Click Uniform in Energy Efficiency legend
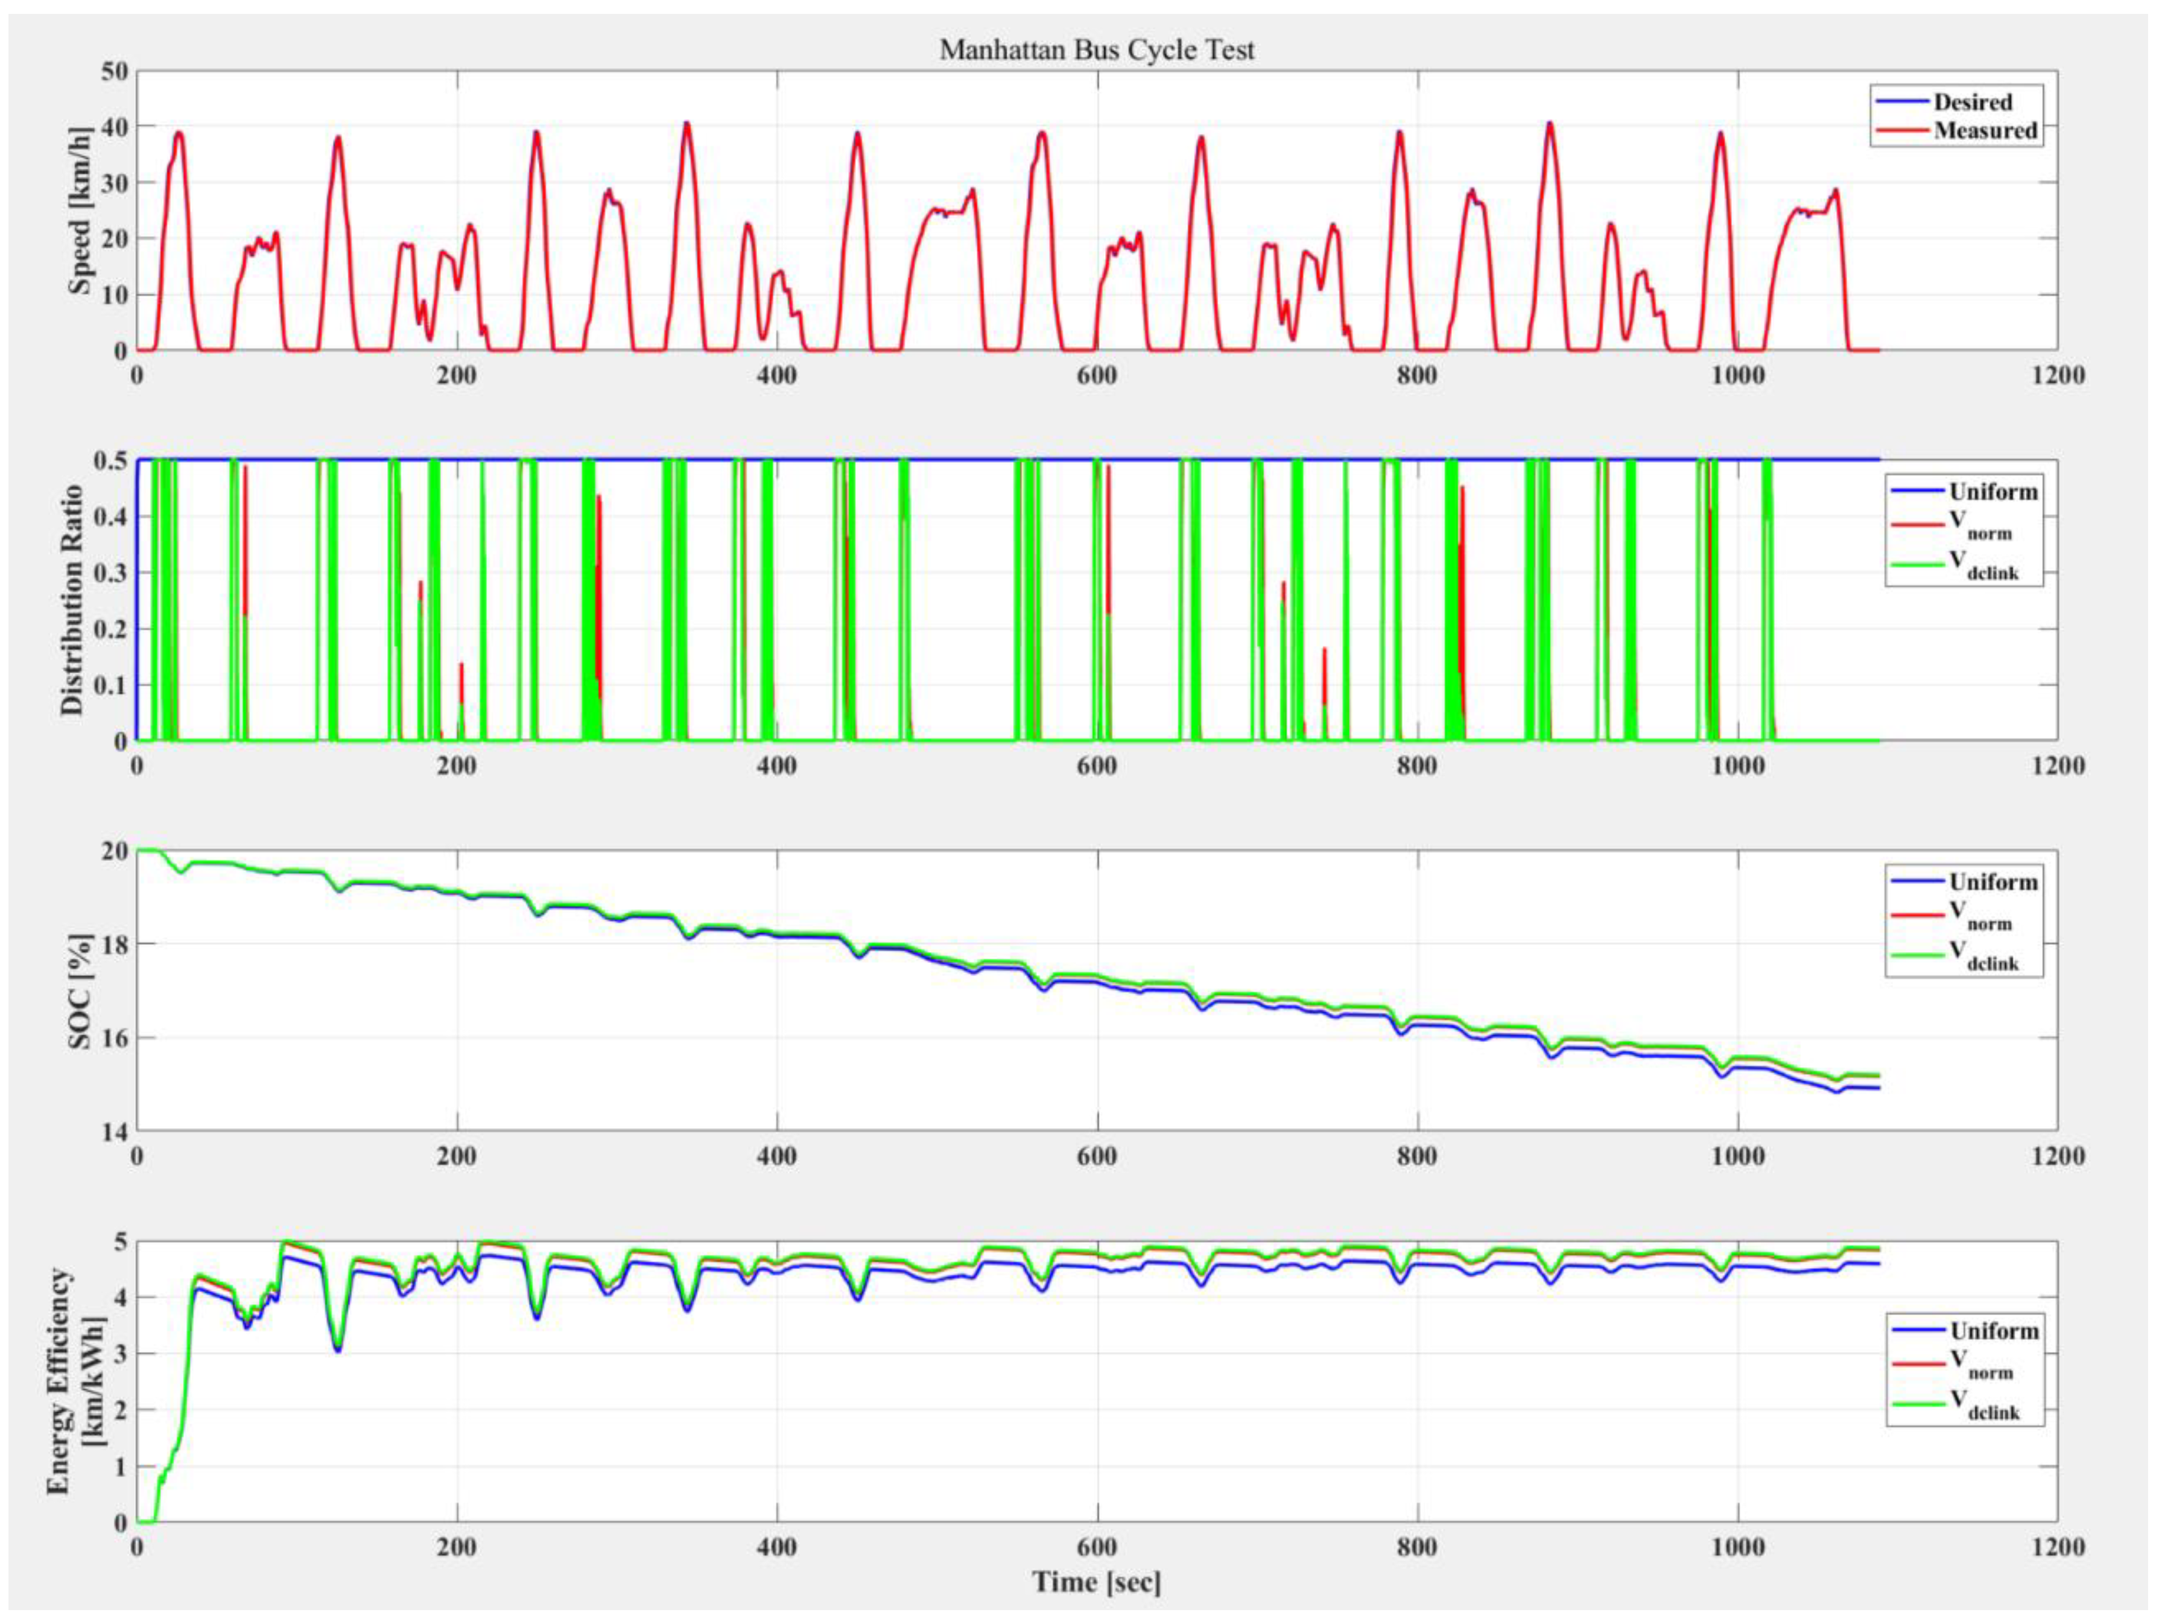The height and width of the screenshot is (1621, 2159). point(1995,1331)
